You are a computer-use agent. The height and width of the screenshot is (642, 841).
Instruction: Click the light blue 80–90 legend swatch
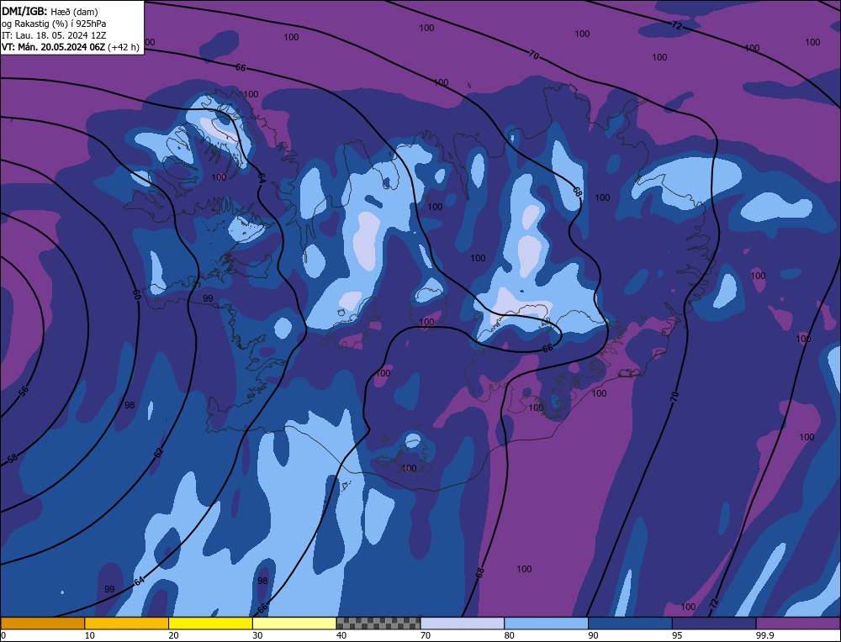[546, 624]
